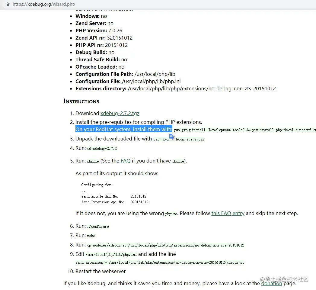This screenshot has width=316, height=290.
Task: Click the './configure' command
Action: pos(98,227)
